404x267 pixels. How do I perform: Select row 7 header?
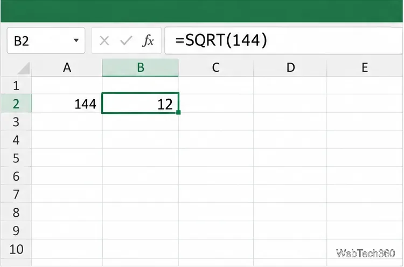coord(16,194)
